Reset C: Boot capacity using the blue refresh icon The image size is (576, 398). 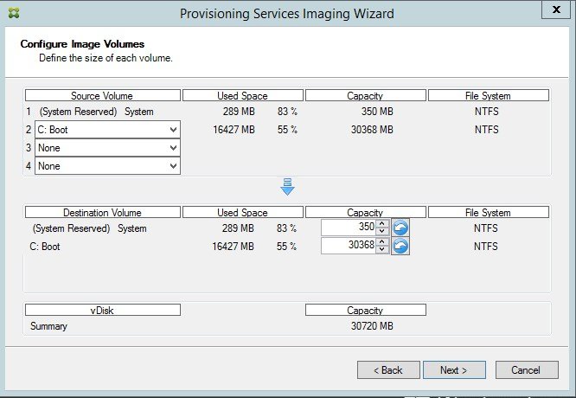point(400,247)
